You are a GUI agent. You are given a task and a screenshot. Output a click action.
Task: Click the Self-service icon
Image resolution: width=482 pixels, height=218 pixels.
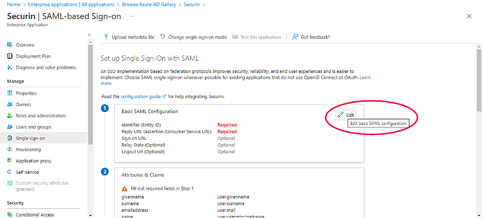click(x=10, y=172)
